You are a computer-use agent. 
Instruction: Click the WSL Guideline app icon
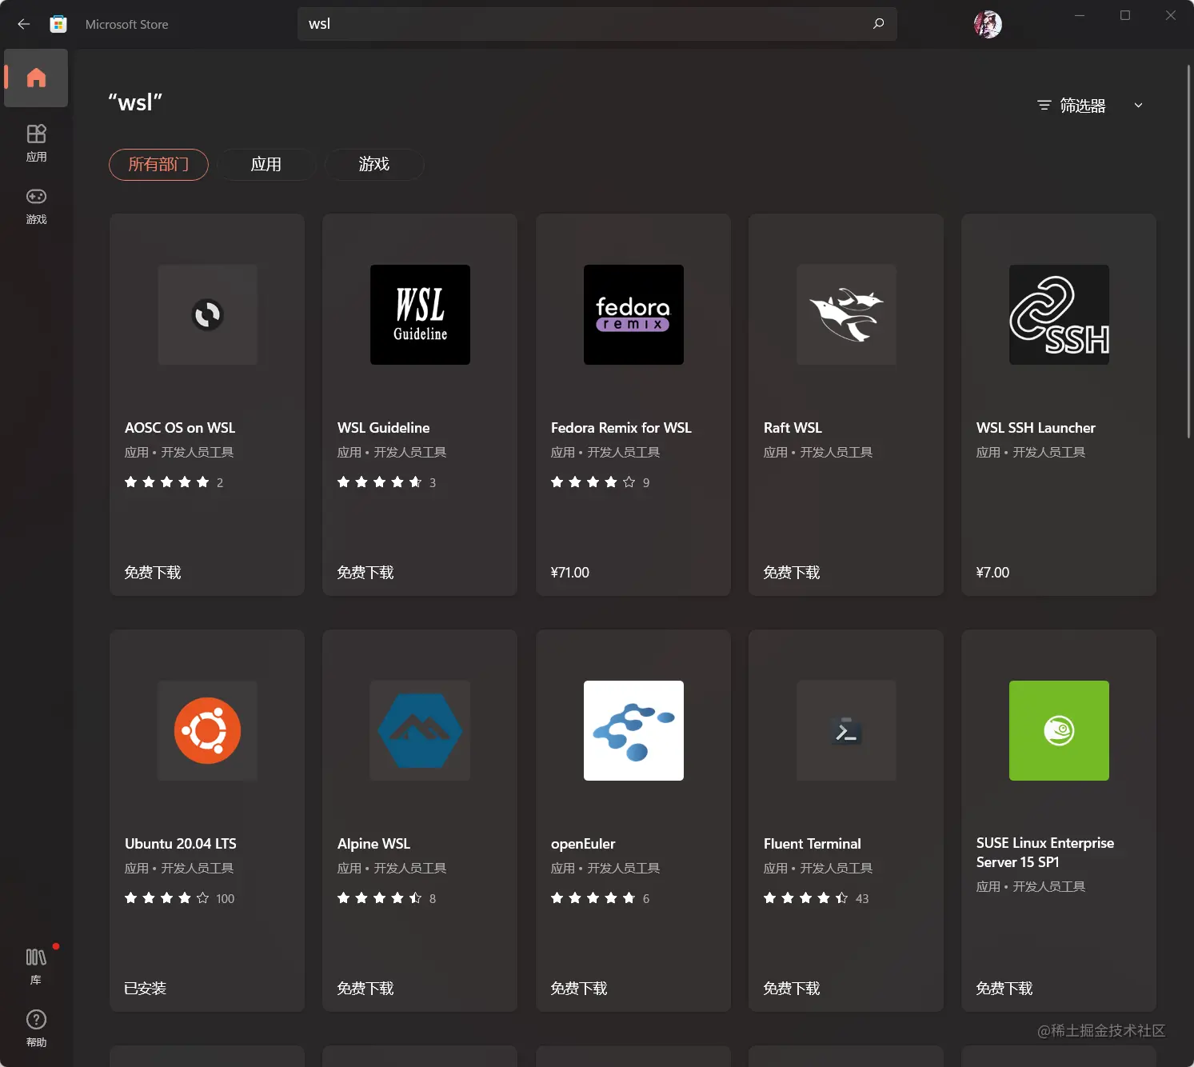420,314
